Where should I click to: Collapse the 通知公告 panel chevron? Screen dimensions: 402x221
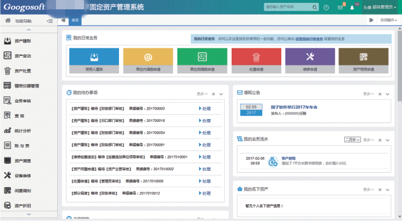pyautogui.click(x=387, y=94)
